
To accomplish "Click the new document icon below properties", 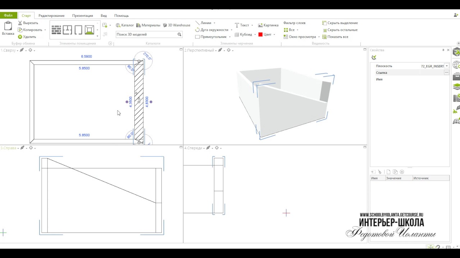I will point(388,172).
